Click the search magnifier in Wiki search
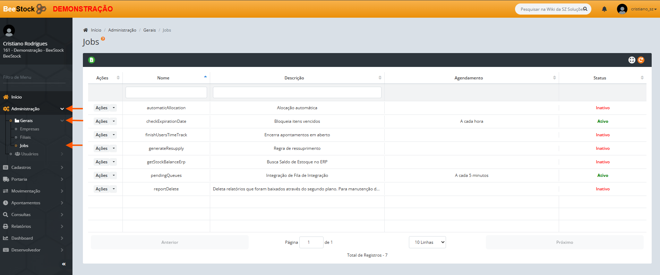This screenshot has height=275, width=660. click(585, 9)
